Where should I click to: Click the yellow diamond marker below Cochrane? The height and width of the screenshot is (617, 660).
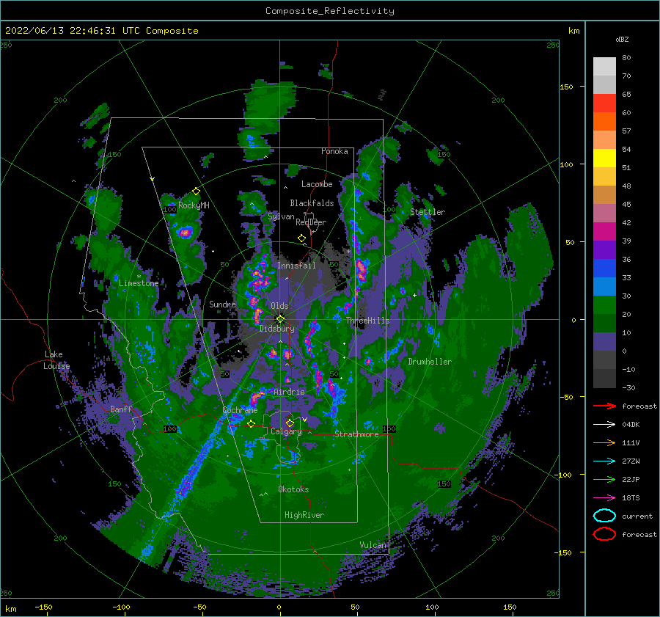click(251, 424)
